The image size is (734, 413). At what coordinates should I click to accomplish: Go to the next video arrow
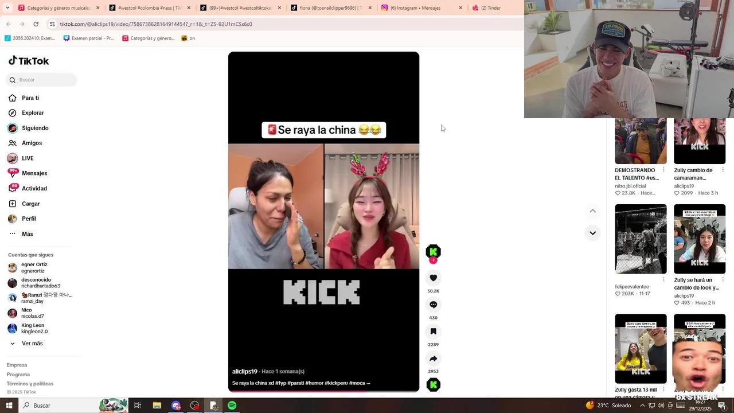(592, 233)
